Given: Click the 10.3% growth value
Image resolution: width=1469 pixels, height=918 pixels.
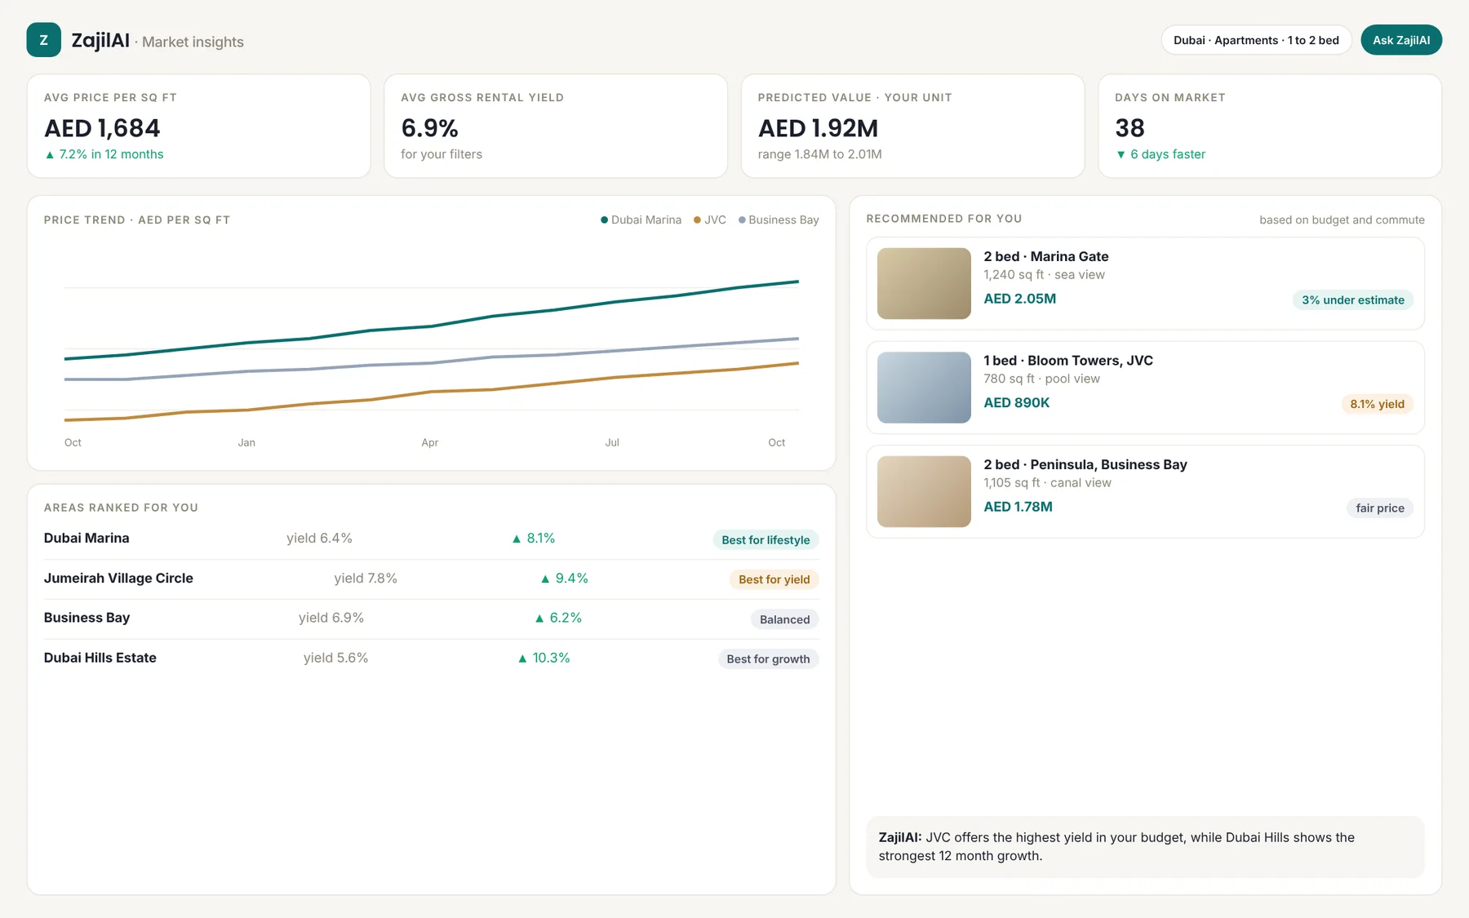Looking at the screenshot, I should (x=544, y=658).
